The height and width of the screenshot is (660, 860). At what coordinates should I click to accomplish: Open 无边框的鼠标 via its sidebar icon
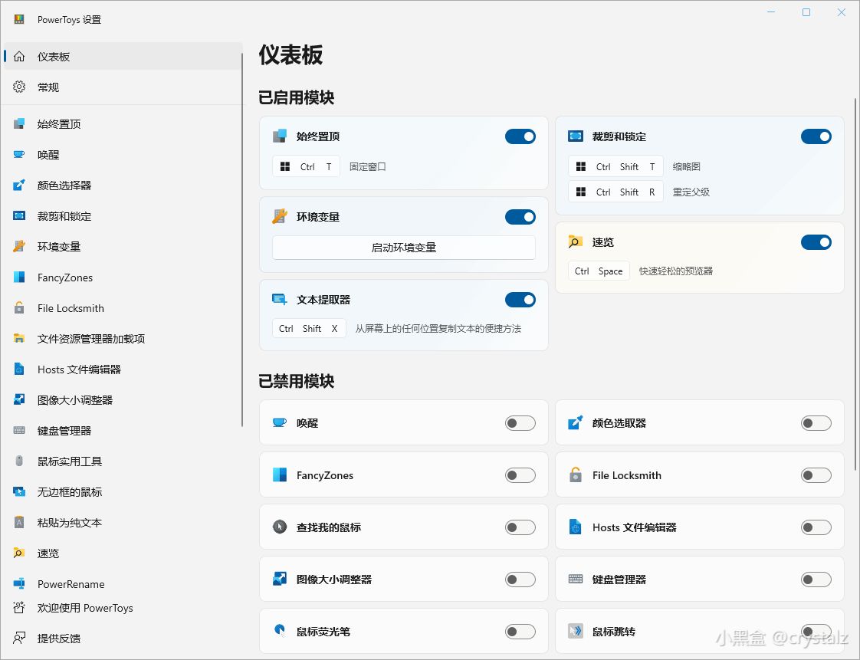[x=19, y=491]
